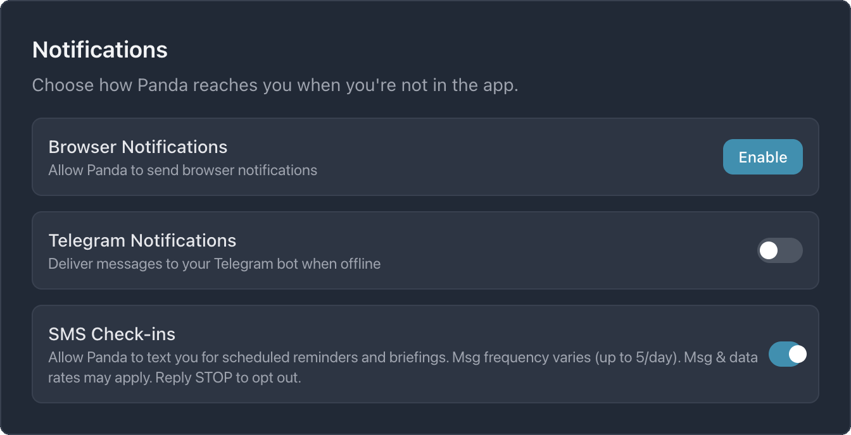Image resolution: width=851 pixels, height=435 pixels.
Task: Disable the SMS Check-ins toggle
Action: click(789, 355)
